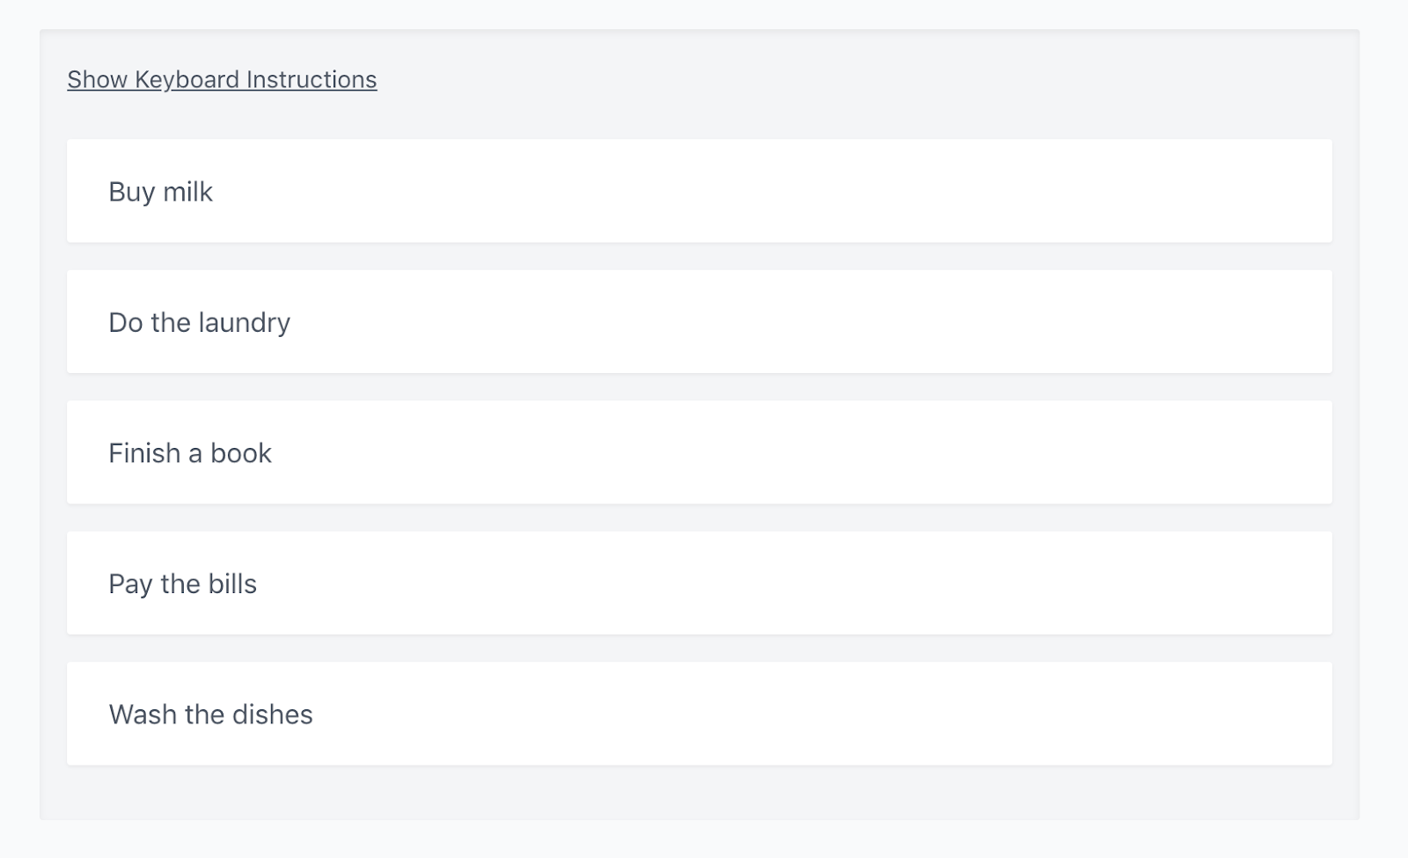This screenshot has width=1408, height=858.
Task: Select the Buy milk list item
Action: click(700, 191)
